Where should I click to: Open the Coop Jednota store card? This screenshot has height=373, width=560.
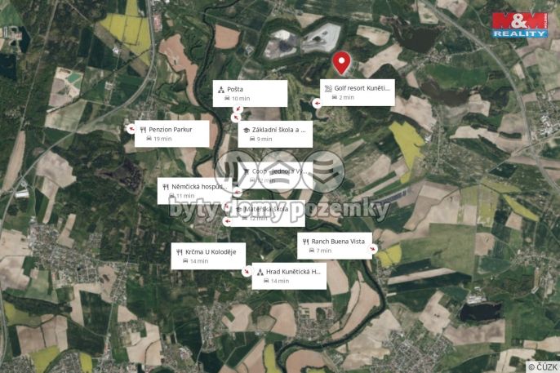(x=275, y=175)
